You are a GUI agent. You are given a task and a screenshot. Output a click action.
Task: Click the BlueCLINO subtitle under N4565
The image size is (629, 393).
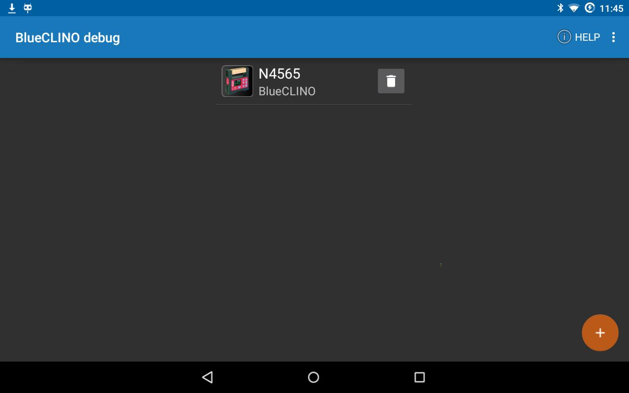[287, 91]
